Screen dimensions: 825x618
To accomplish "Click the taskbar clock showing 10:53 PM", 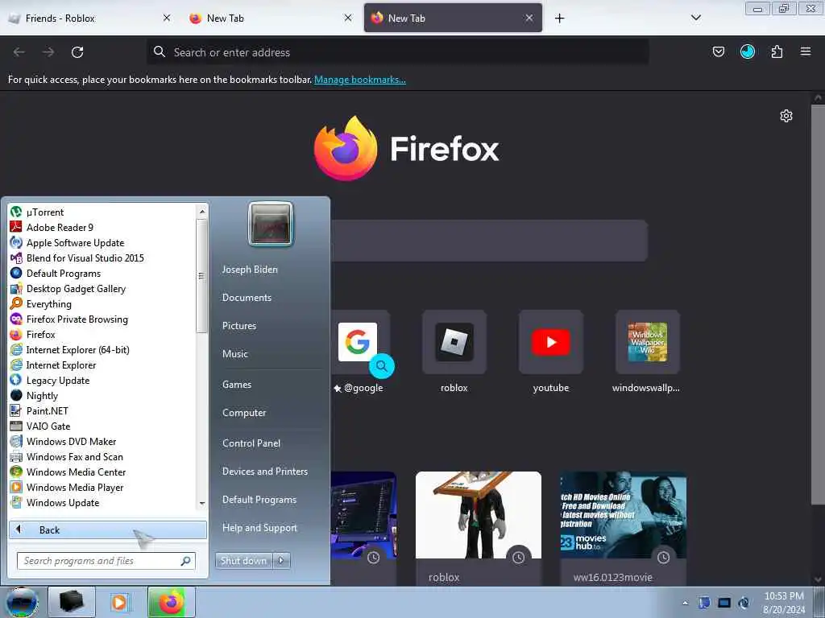I will tap(783, 603).
